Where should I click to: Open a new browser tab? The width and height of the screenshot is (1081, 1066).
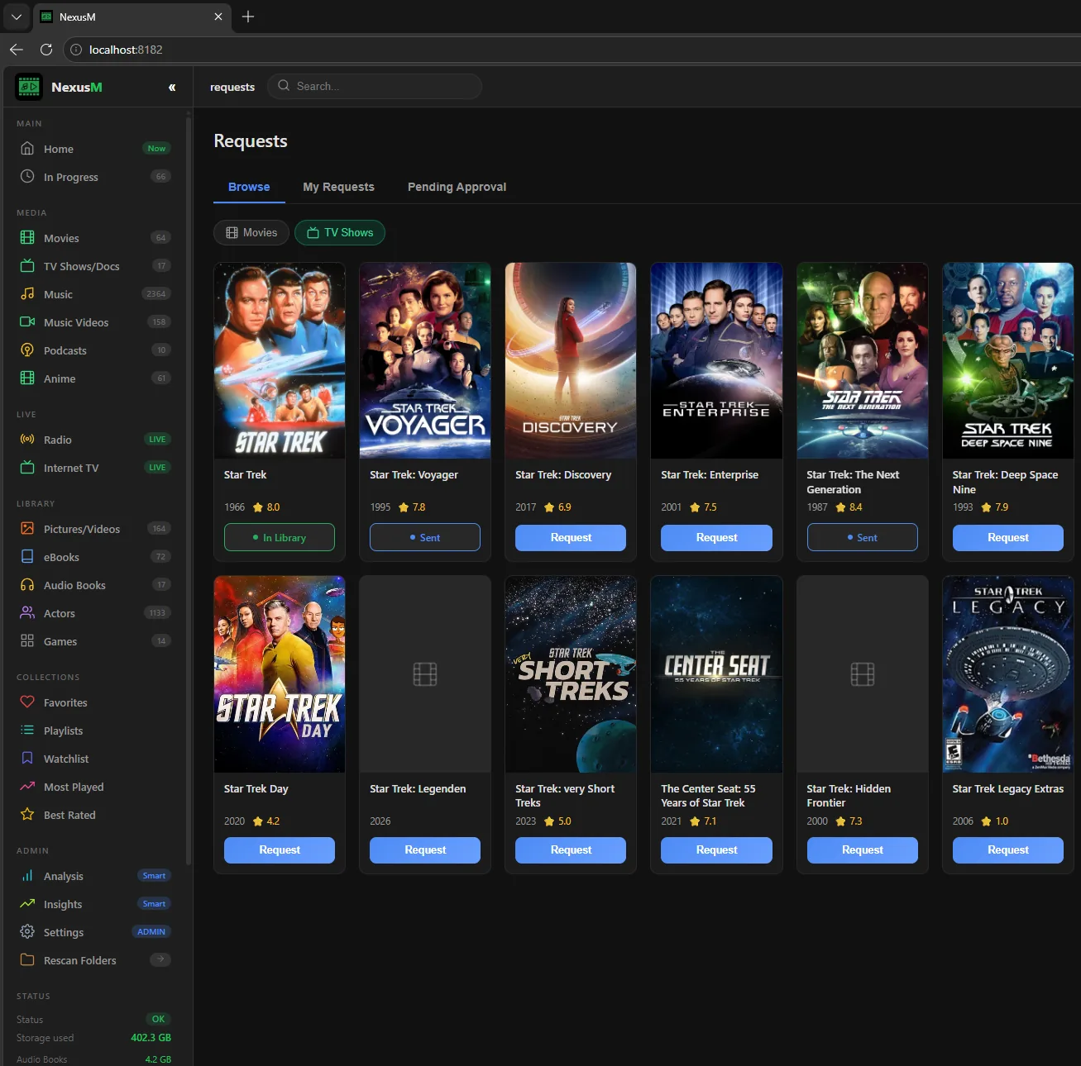[x=248, y=17]
